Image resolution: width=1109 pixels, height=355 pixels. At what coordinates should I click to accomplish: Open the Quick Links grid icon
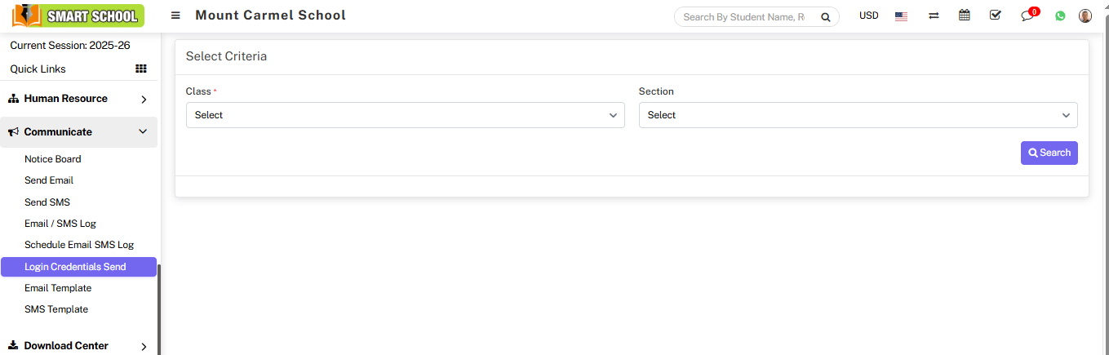pos(140,69)
